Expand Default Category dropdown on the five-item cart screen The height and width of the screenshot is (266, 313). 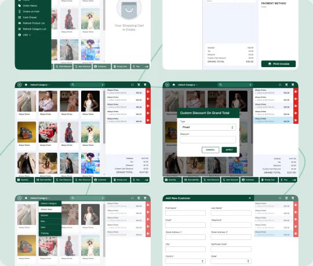(40, 85)
